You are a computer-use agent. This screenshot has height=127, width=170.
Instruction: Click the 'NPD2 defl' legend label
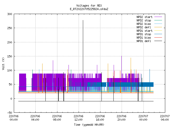tap(144, 27)
